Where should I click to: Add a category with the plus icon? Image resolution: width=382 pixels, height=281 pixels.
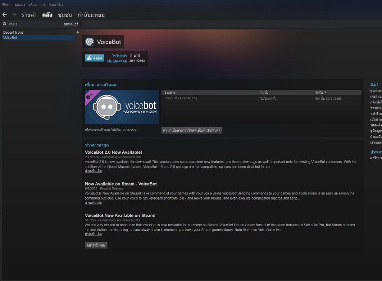pos(78,32)
